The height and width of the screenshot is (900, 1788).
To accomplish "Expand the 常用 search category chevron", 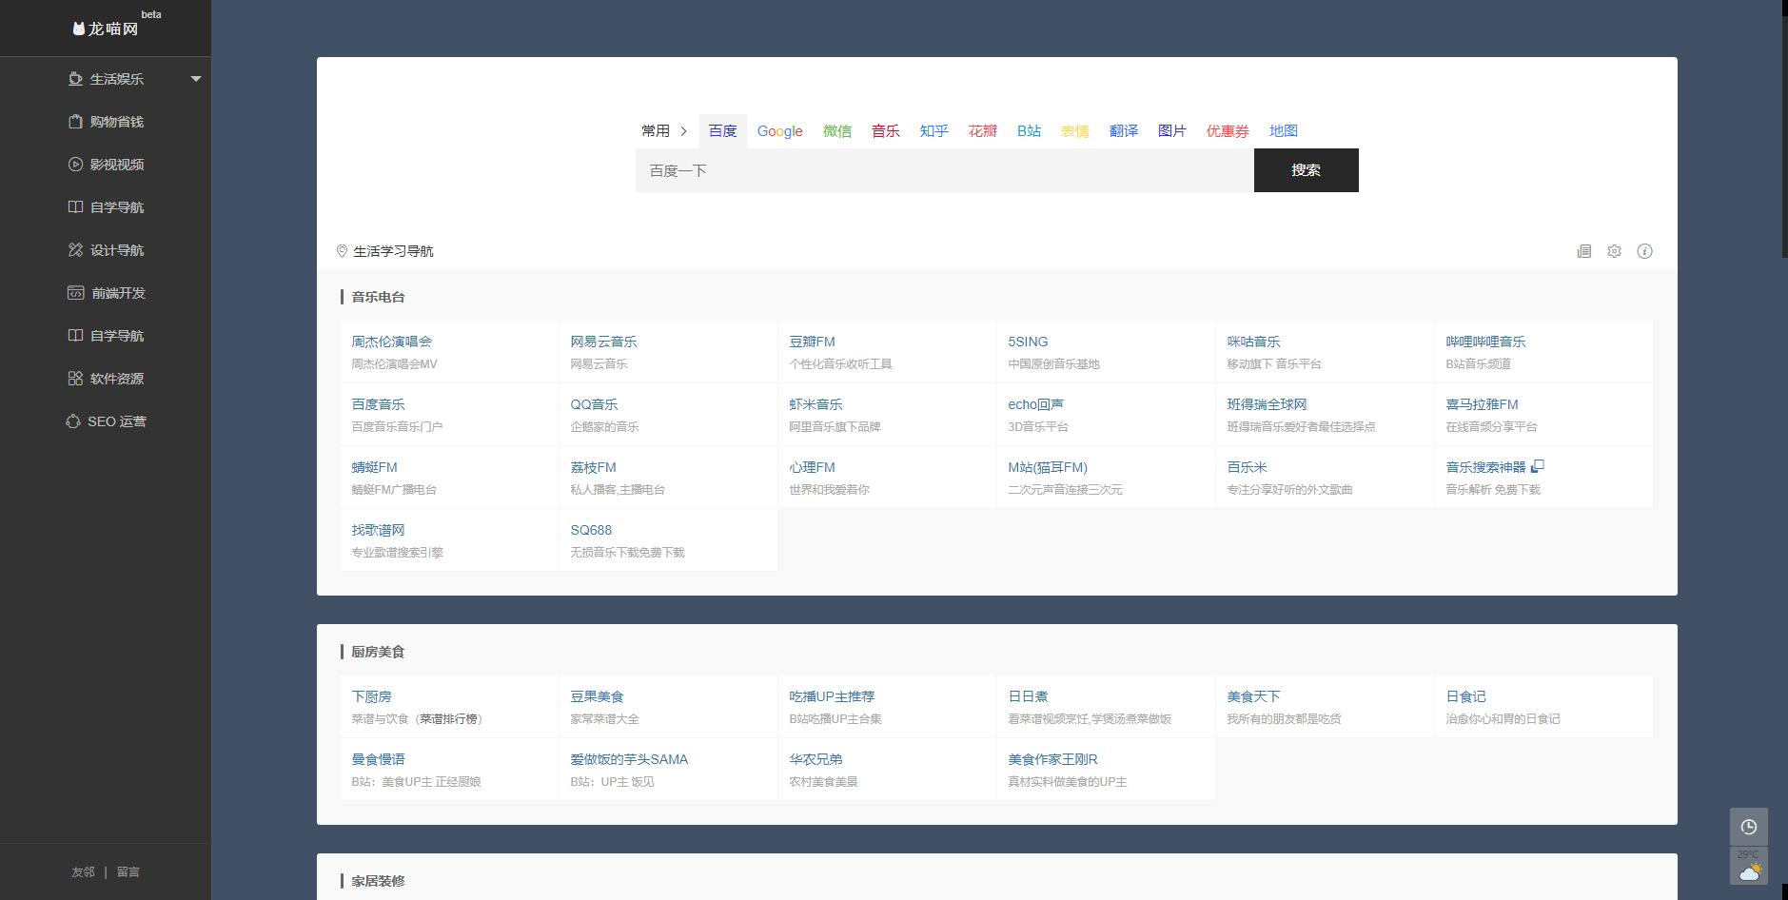I will pos(683,131).
